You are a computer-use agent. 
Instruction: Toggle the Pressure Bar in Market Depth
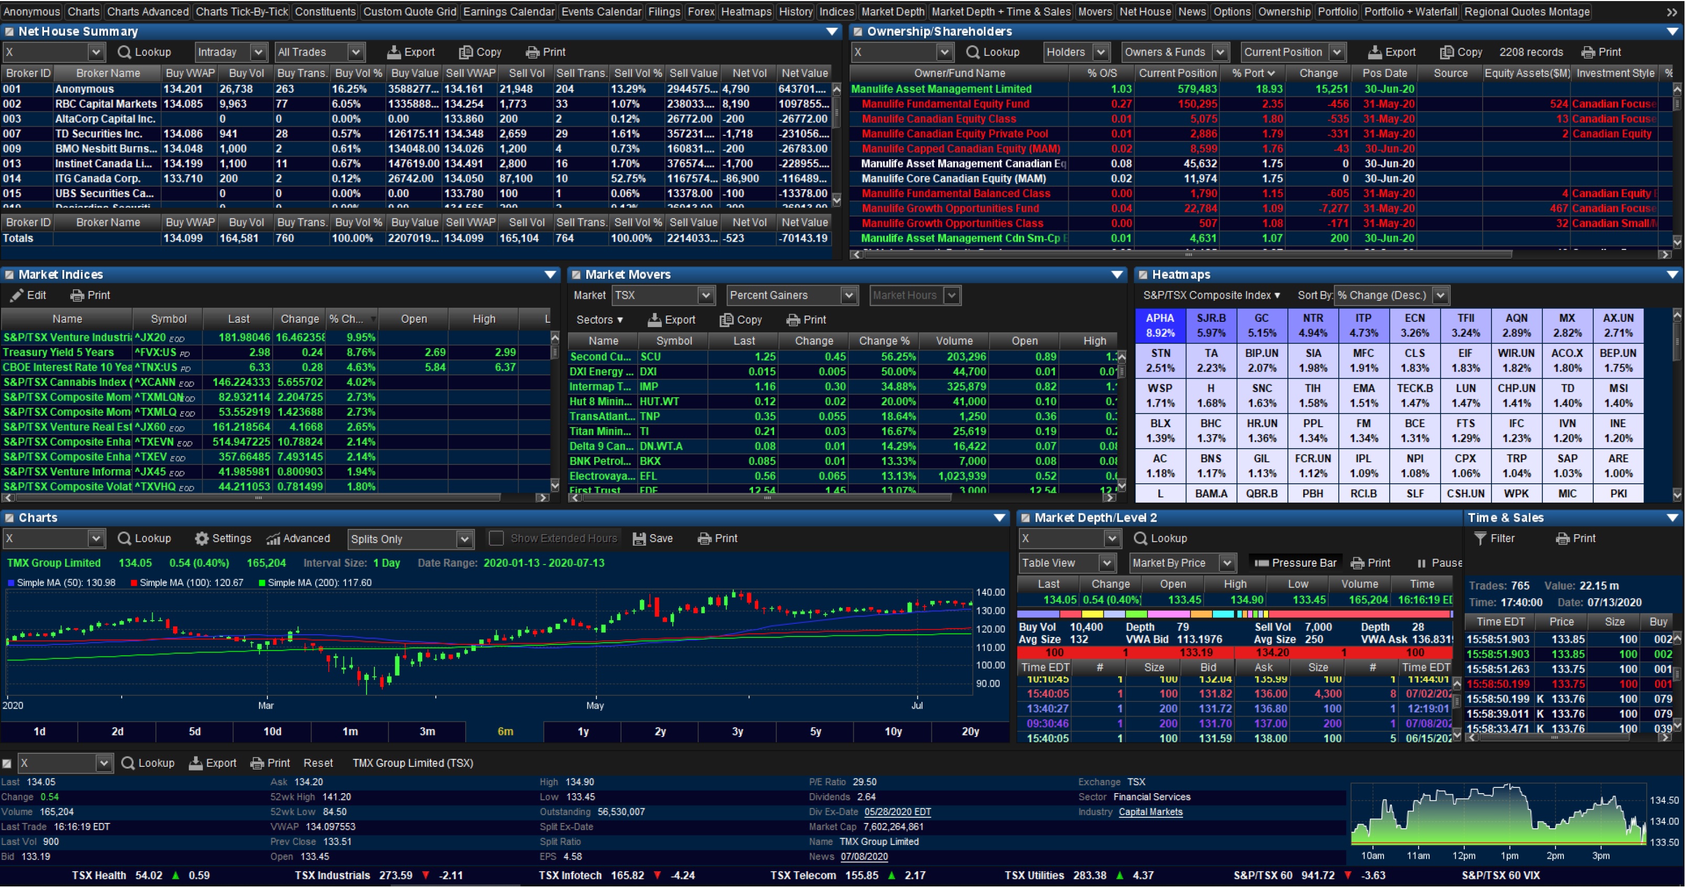(x=1296, y=563)
